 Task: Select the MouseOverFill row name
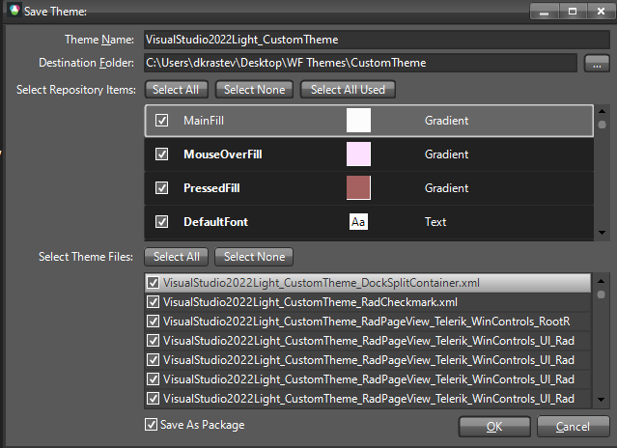[223, 154]
